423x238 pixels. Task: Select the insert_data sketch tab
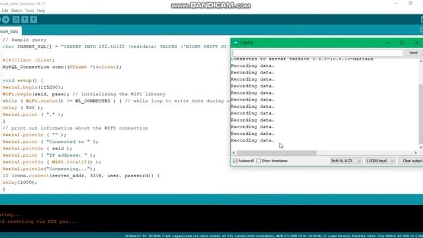(x=11, y=31)
